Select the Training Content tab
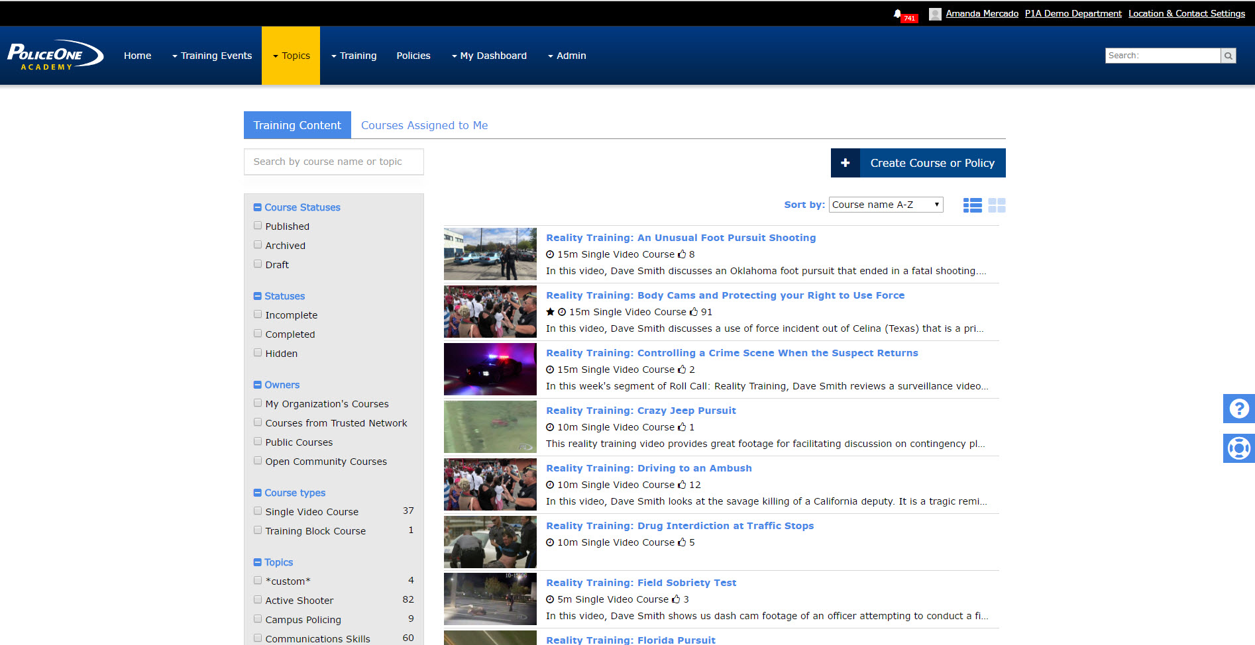The width and height of the screenshot is (1255, 645). [298, 125]
